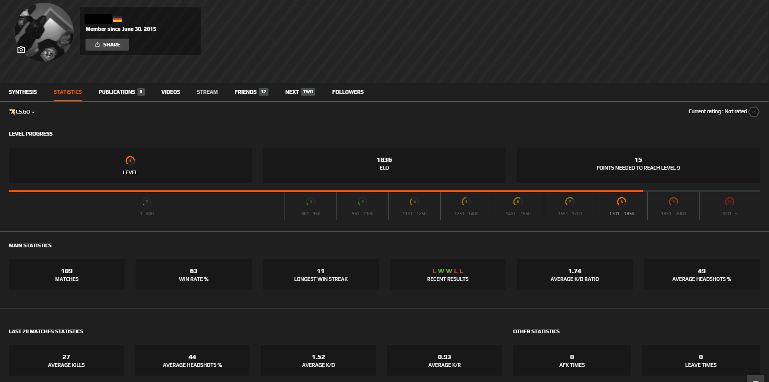Click the 1836 ELO card

[384, 165]
